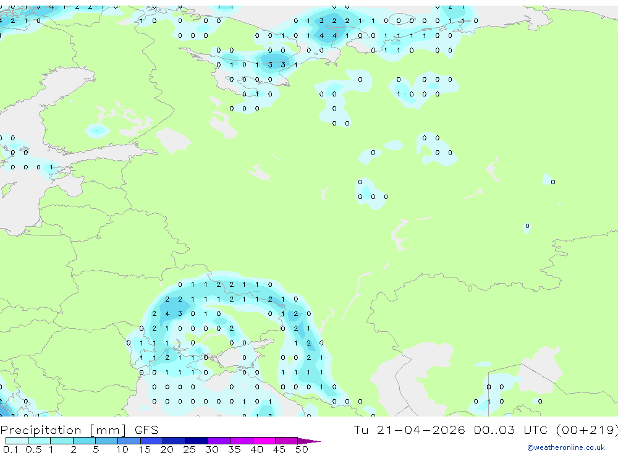Image resolution: width=618 pixels, height=453 pixels.
Task: Pick the 25–30 mm navy legend swatch
Action: click(x=197, y=441)
